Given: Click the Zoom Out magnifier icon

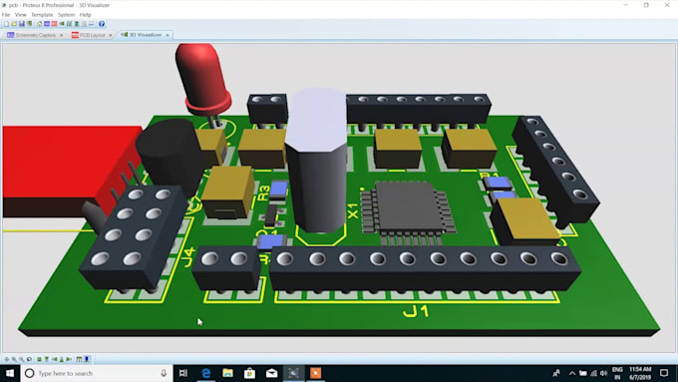Looking at the screenshot, I should click(22, 359).
